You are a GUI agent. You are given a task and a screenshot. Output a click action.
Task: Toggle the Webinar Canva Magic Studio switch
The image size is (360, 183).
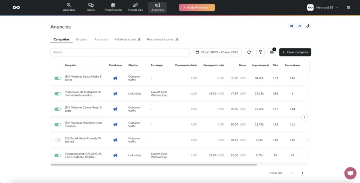58,109
